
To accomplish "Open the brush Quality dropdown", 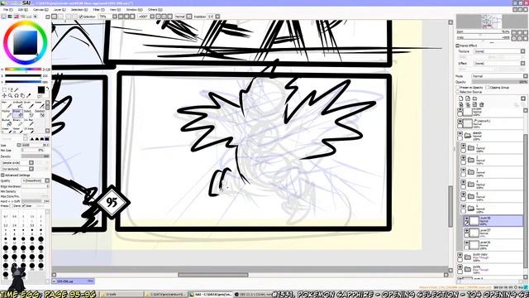I will [36, 180].
